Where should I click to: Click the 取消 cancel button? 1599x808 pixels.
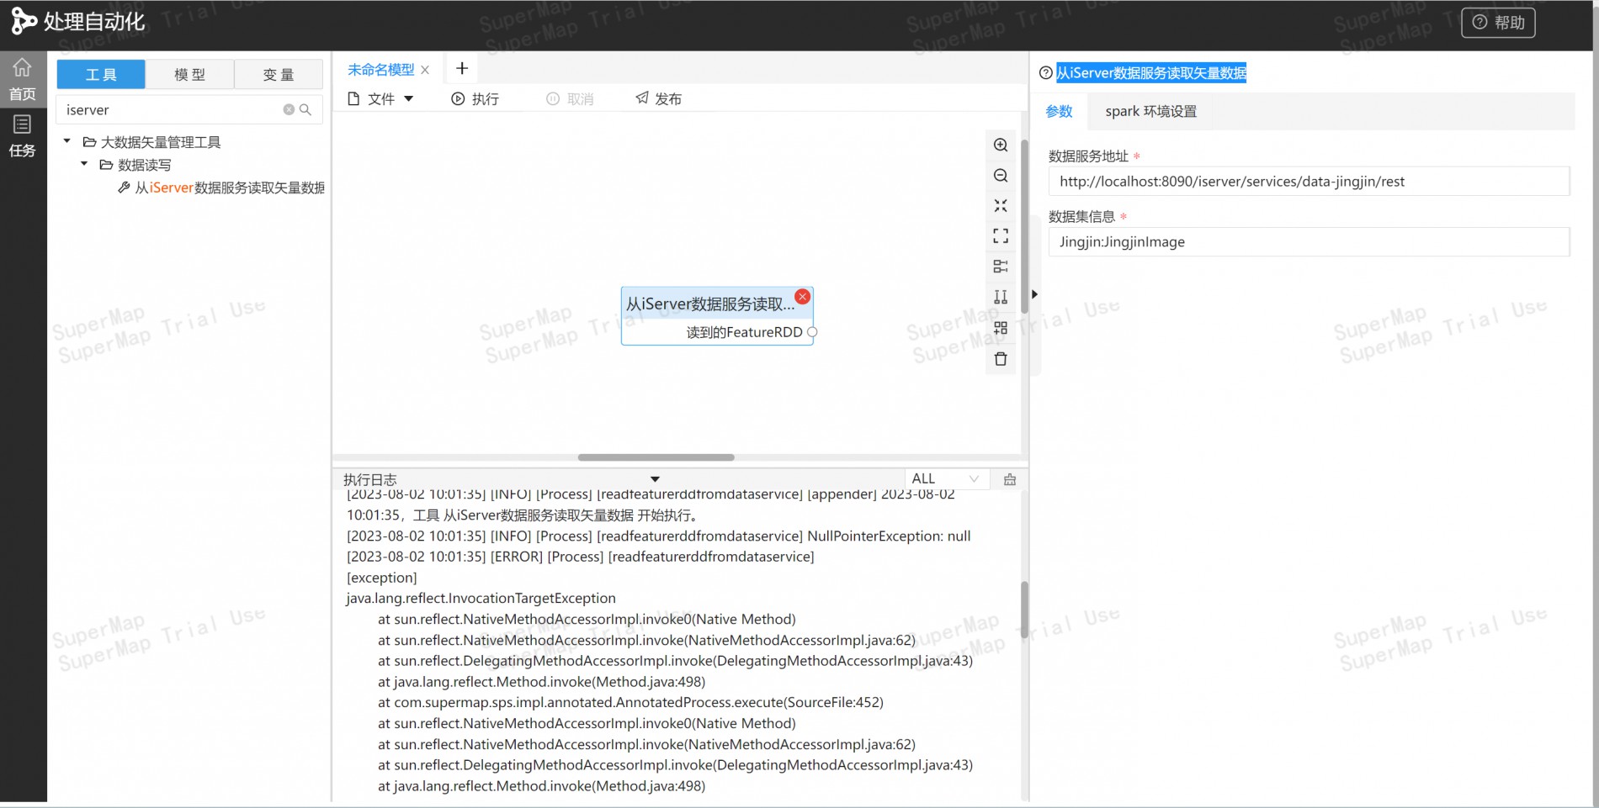pyautogui.click(x=571, y=98)
